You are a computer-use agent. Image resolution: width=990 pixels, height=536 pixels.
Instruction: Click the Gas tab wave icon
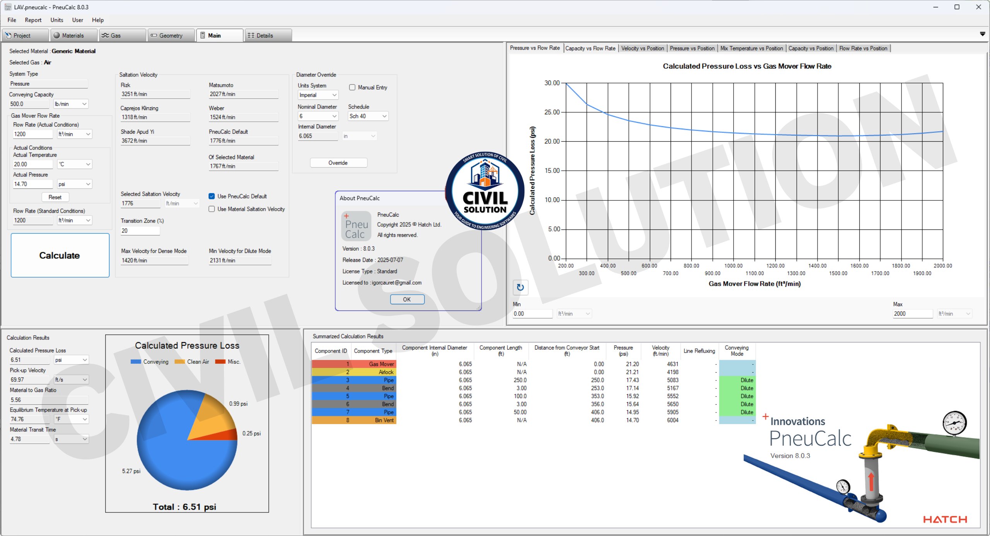(105, 36)
